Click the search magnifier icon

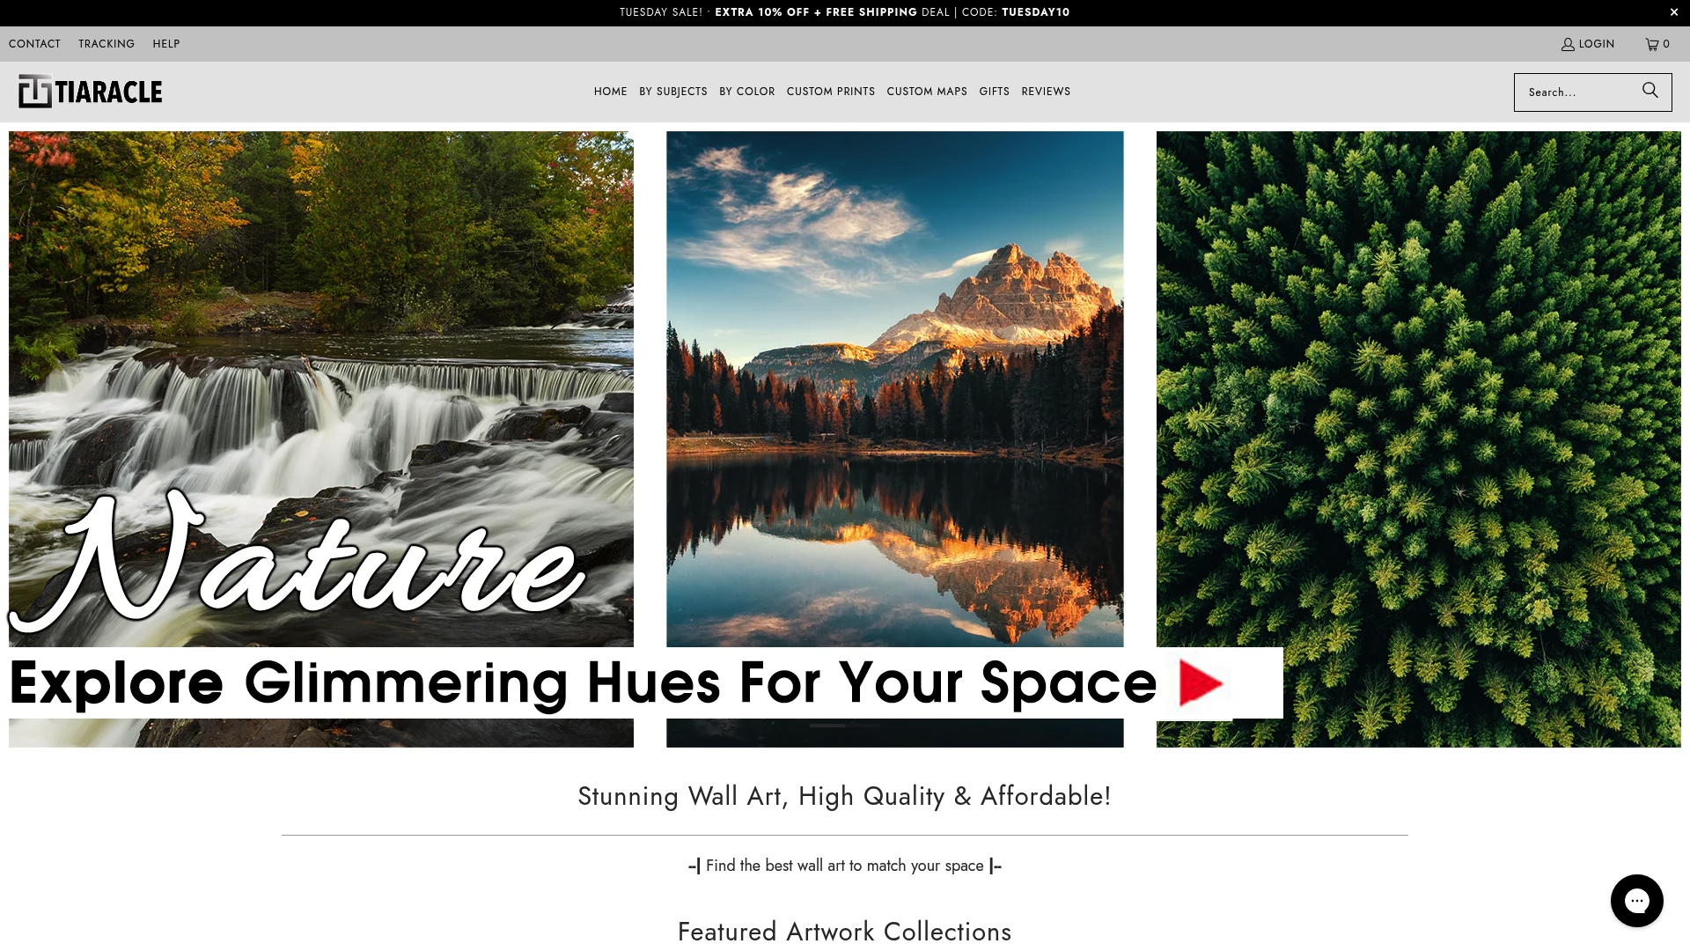1650,91
